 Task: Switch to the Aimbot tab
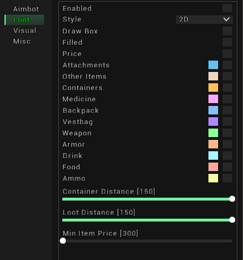tap(26, 9)
